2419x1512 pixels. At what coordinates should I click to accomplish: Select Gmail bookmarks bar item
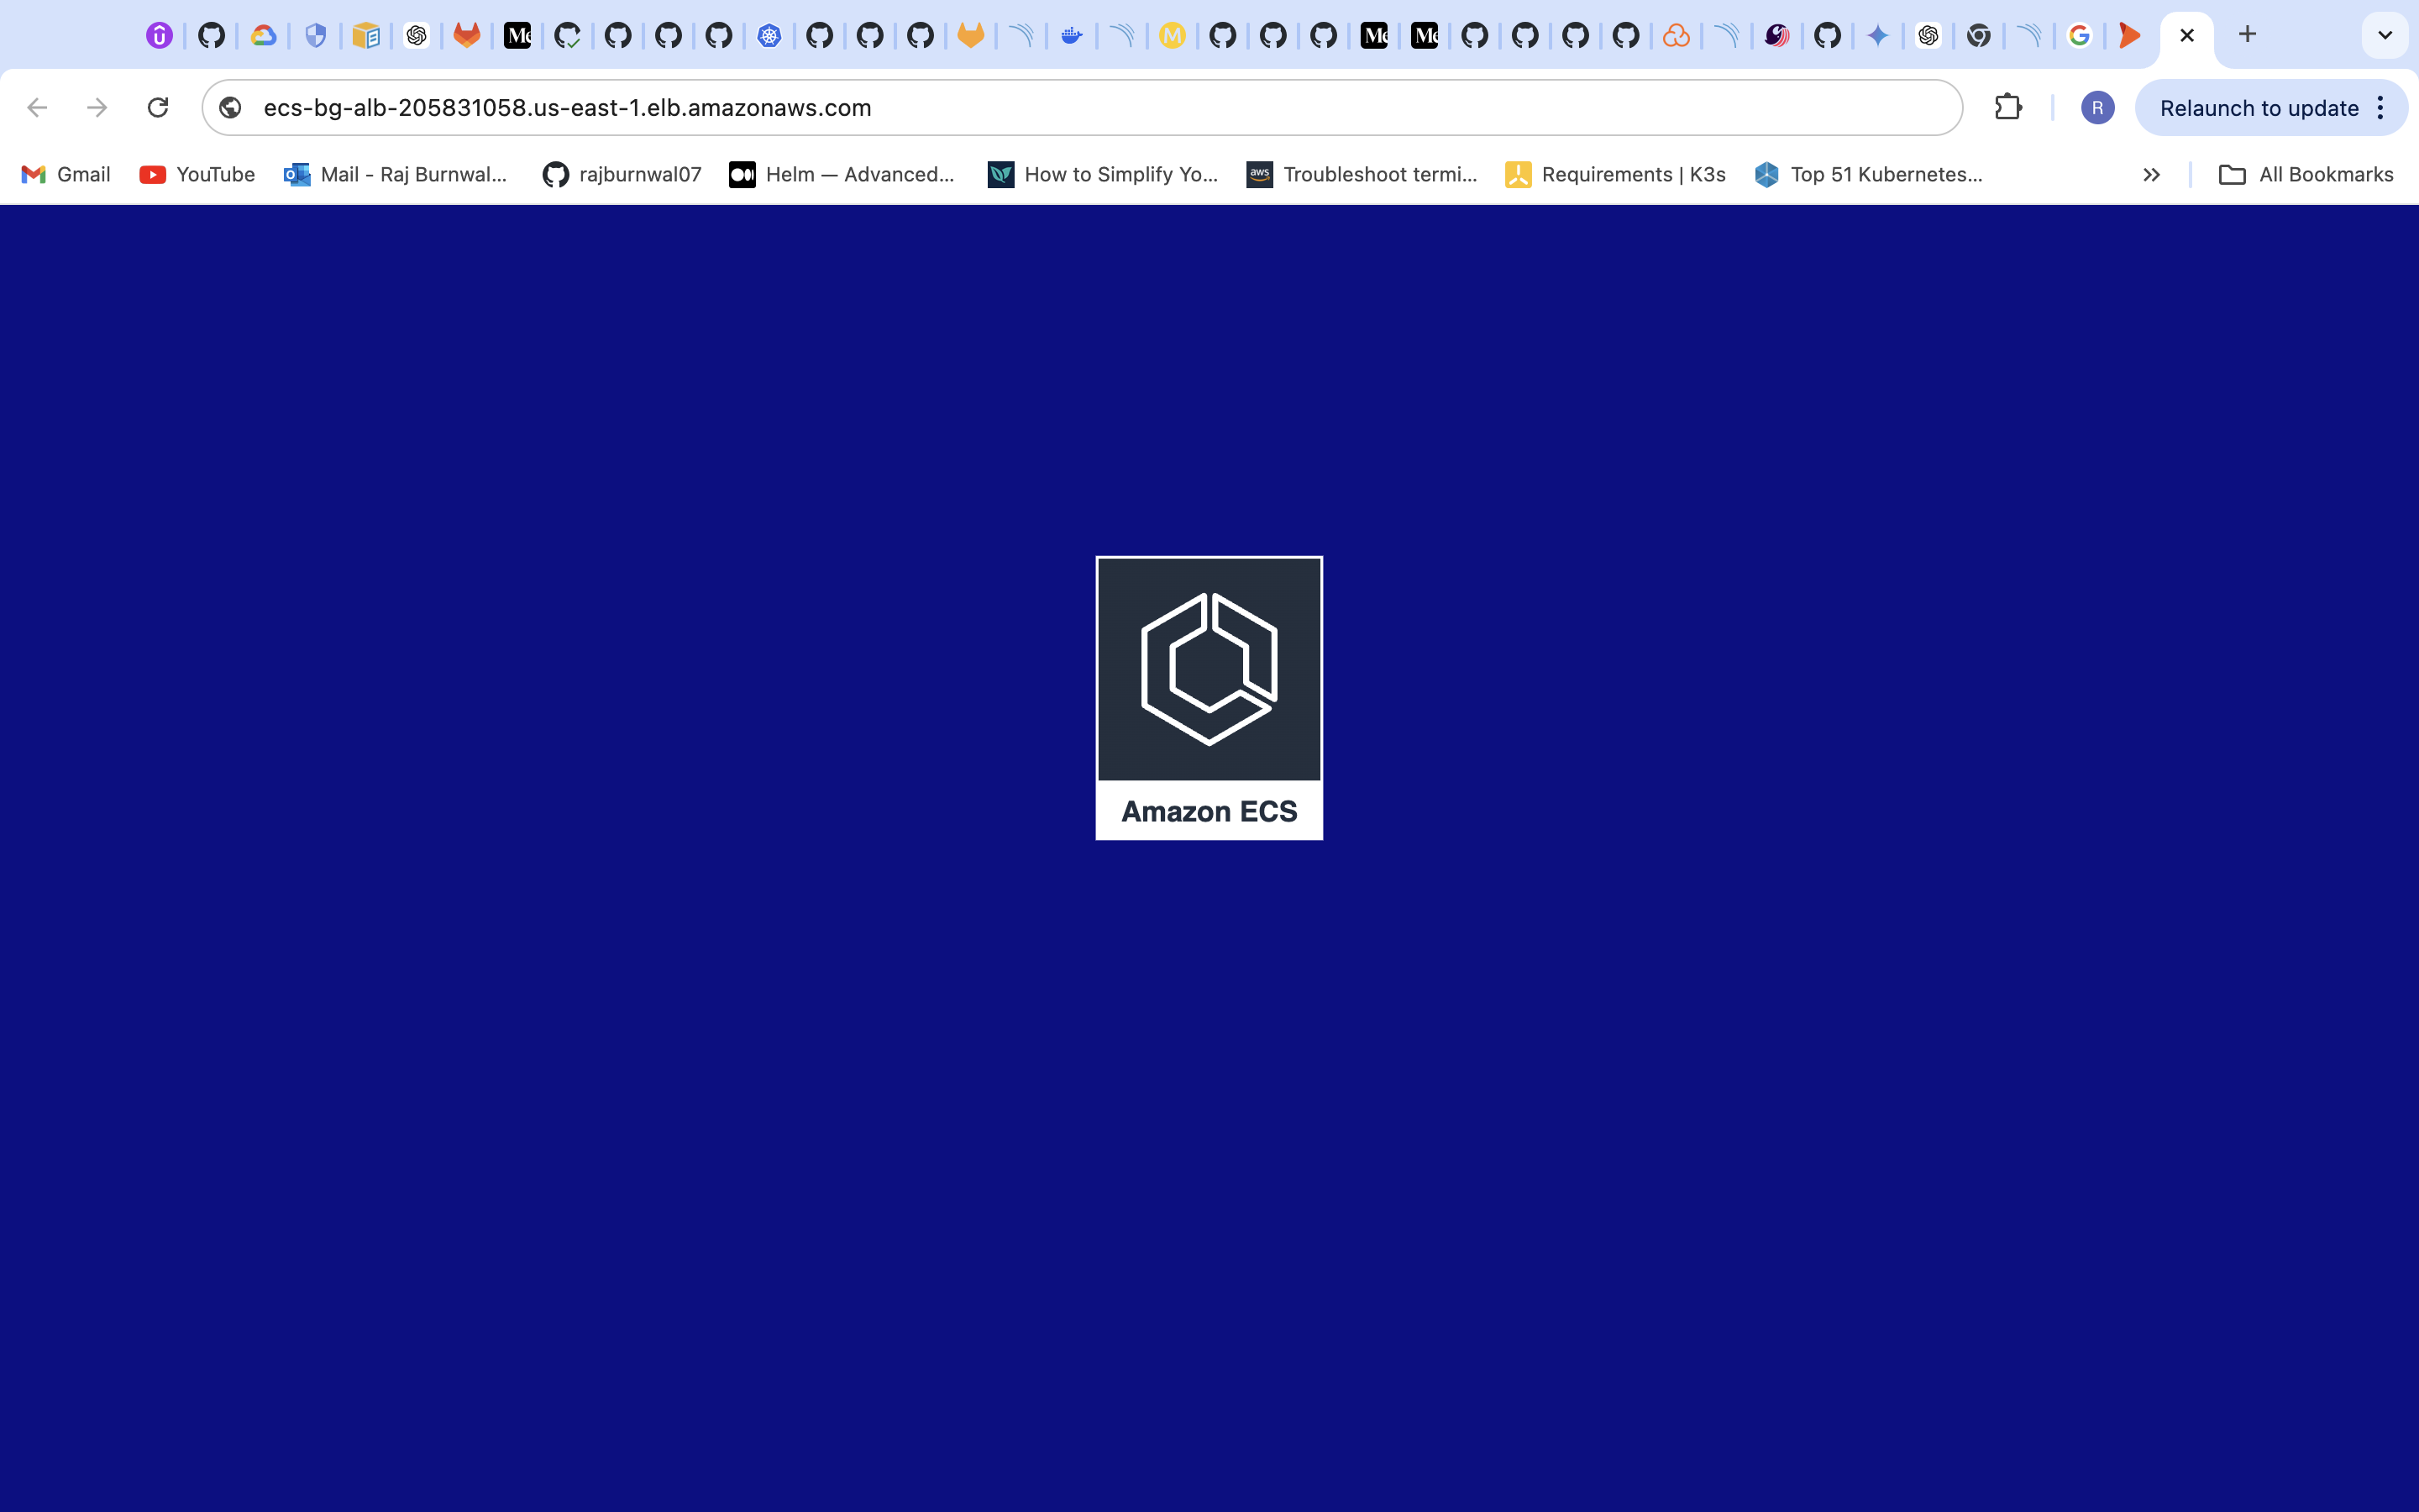(x=65, y=172)
